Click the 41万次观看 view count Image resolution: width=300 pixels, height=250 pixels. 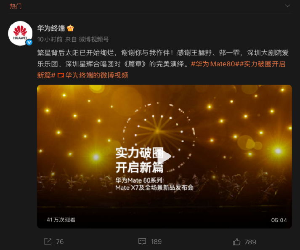61,220
